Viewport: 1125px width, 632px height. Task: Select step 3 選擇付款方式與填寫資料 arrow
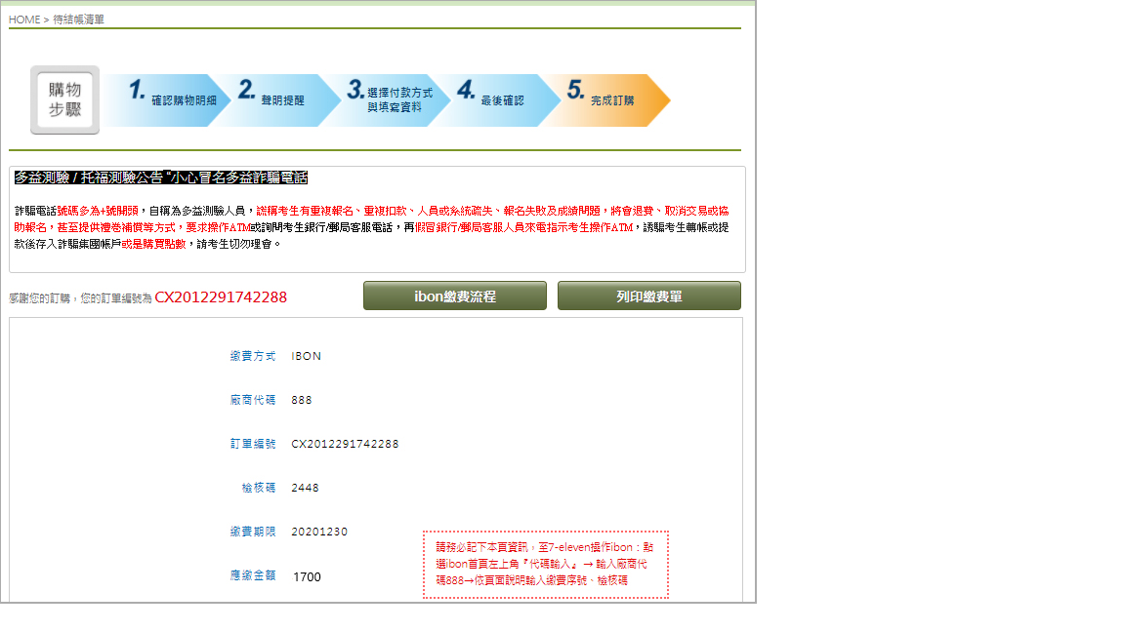[x=386, y=99]
